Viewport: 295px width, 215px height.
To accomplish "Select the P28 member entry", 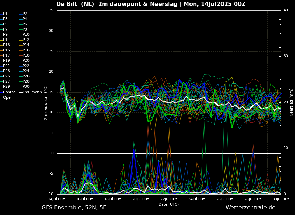I will (x=24, y=81).
